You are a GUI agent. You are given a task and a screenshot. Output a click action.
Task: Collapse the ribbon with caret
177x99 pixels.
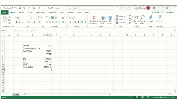(x=175, y=27)
